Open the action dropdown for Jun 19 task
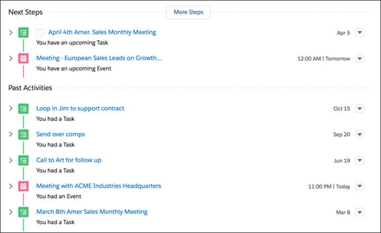This screenshot has width=381, height=233. (x=360, y=160)
